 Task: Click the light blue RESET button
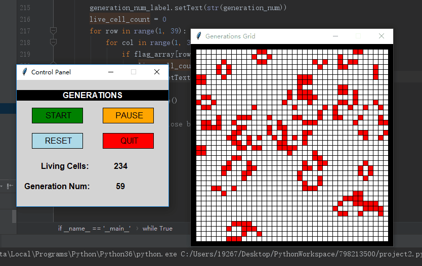click(x=58, y=141)
